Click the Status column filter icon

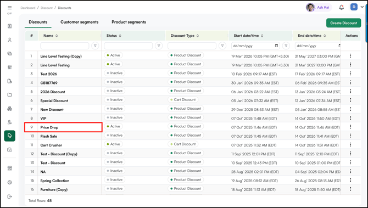tap(159, 46)
